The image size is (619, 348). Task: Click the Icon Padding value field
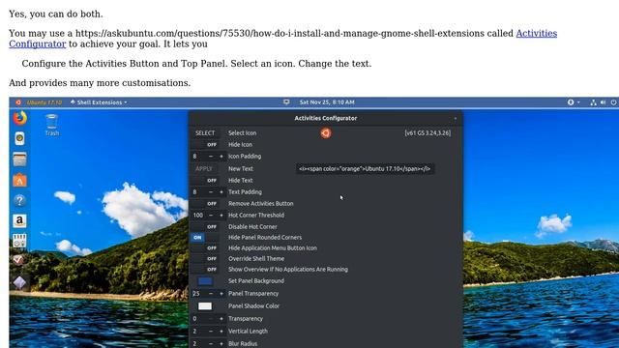pos(198,157)
